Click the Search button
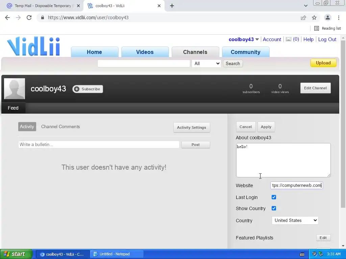The image size is (346, 259). [233, 63]
